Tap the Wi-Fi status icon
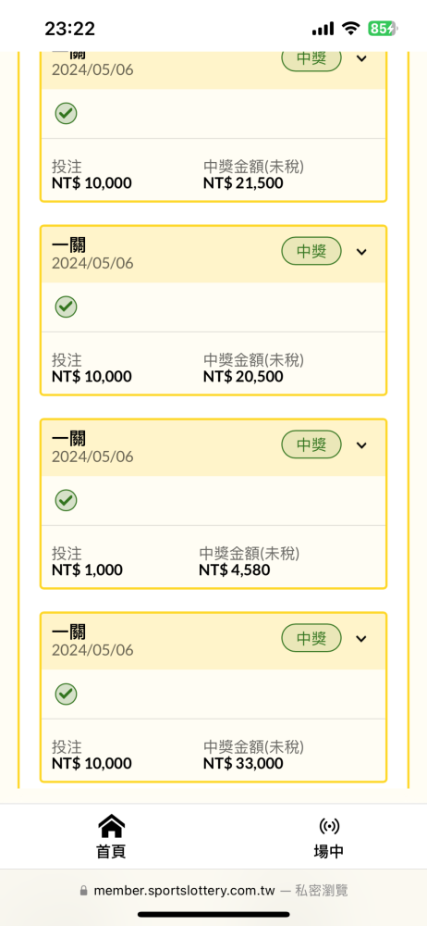 [351, 28]
